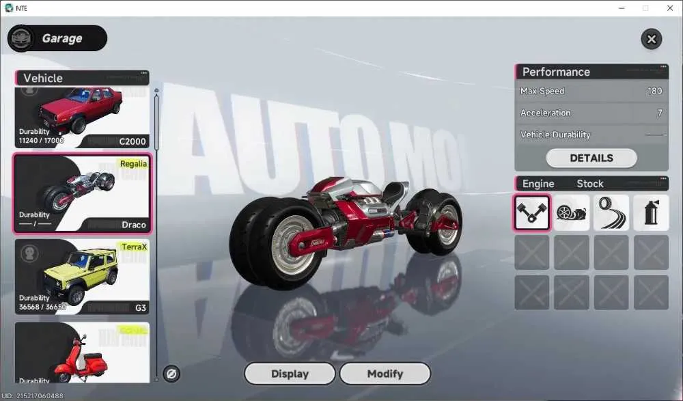Screen dimensions: 683x401
Task: Click durability value "11240 / 17000"
Action: pyautogui.click(x=42, y=140)
